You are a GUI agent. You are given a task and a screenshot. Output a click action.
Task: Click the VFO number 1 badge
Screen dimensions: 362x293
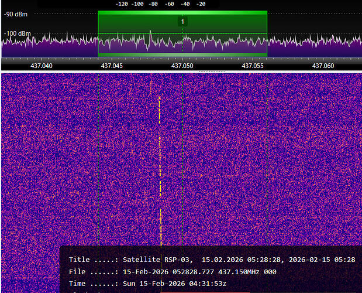(x=182, y=22)
